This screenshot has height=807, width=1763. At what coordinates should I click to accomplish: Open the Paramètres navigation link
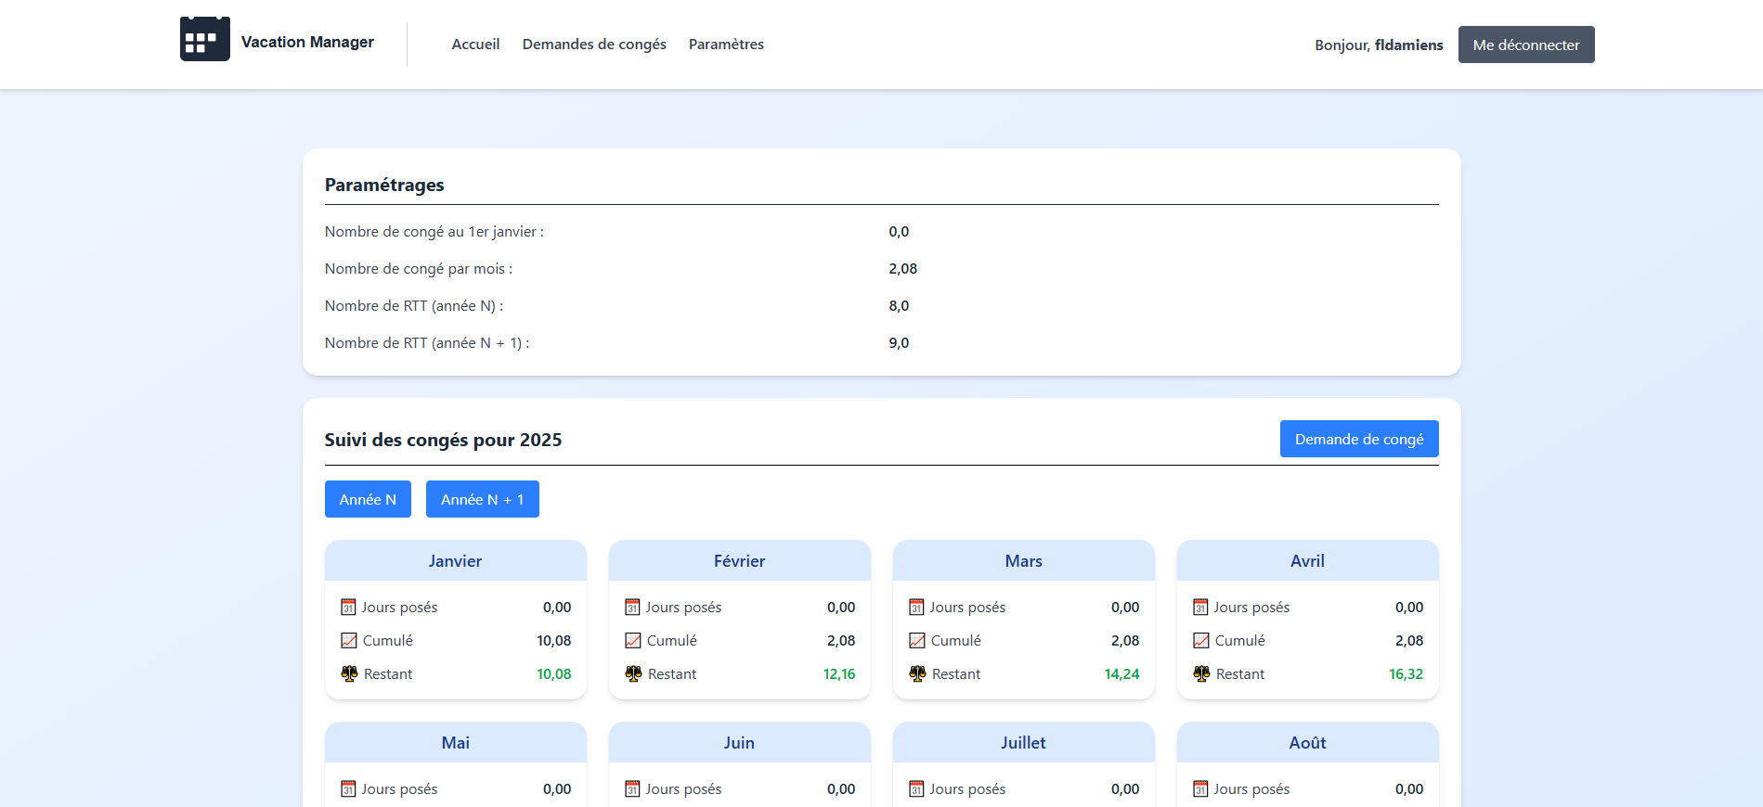tap(726, 45)
